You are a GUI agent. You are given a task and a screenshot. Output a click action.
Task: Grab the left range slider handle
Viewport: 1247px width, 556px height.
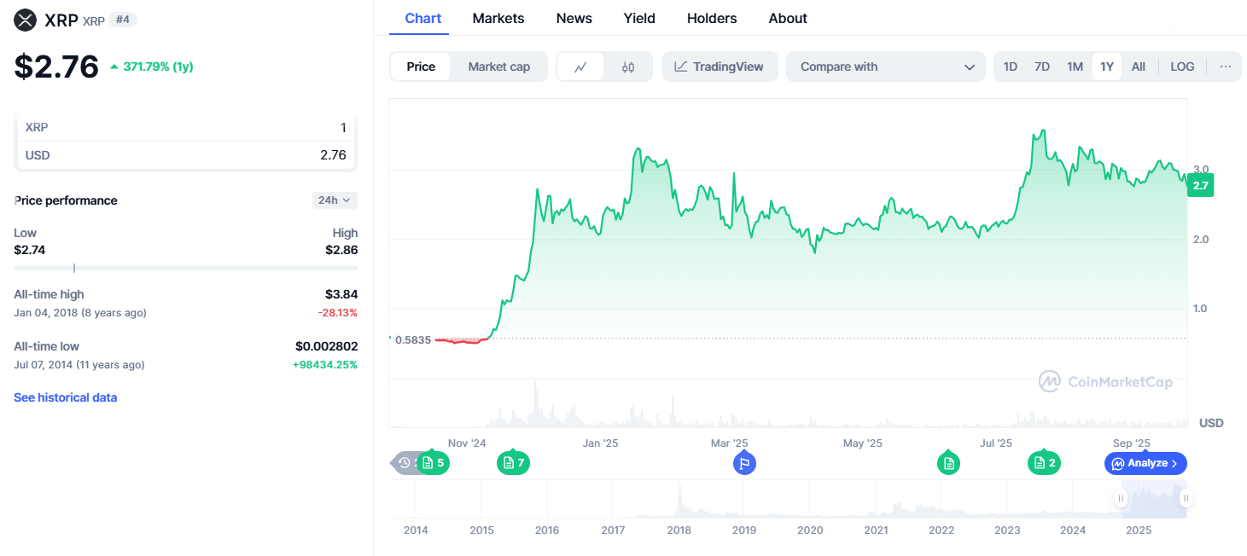click(x=1122, y=498)
